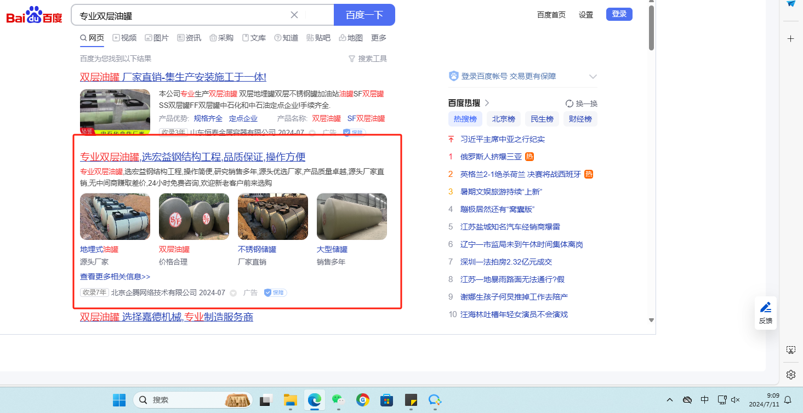Open 搜索工具 filter options
Viewport: 803px width, 413px height.
[368, 59]
